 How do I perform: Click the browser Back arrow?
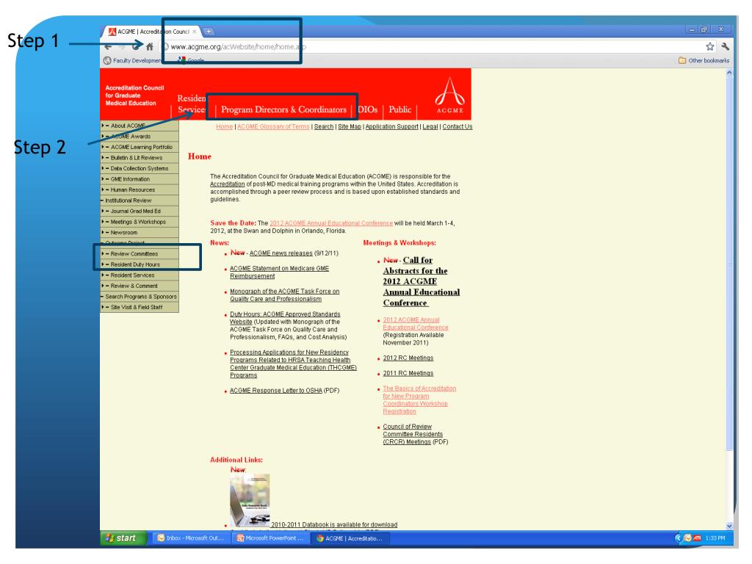108,46
